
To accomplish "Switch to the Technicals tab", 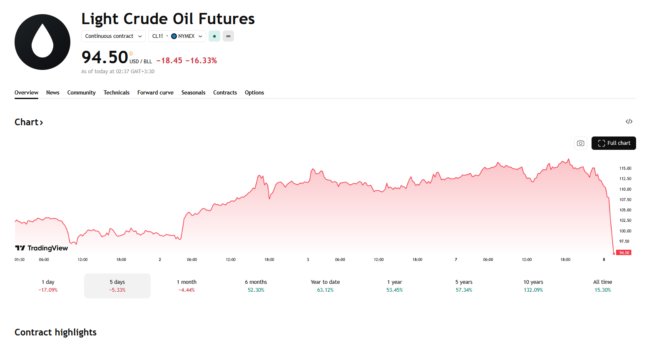I will tap(116, 92).
